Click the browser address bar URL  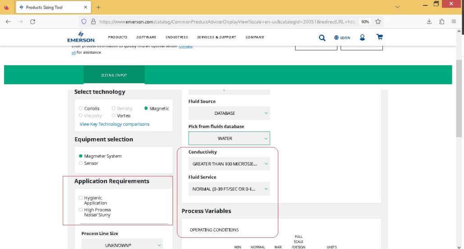coord(227,22)
